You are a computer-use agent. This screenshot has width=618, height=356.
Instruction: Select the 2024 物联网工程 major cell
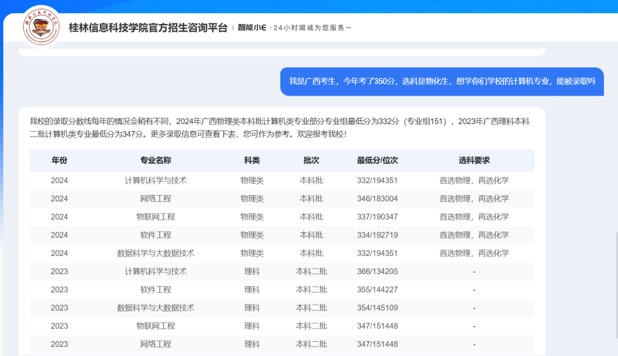click(x=156, y=217)
